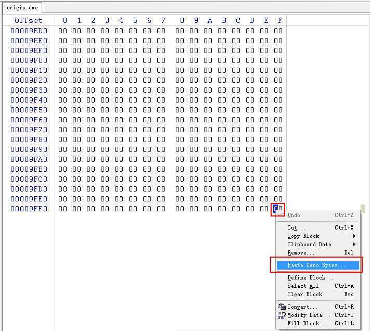Select offset row 00009FD0

tap(29, 189)
